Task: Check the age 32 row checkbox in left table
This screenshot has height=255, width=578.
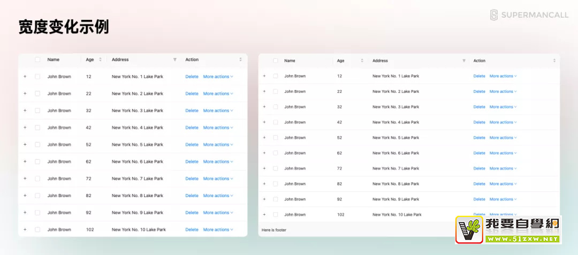Action: tap(37, 110)
